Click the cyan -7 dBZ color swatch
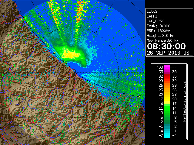The height and width of the screenshot is (145, 194). click(167, 135)
